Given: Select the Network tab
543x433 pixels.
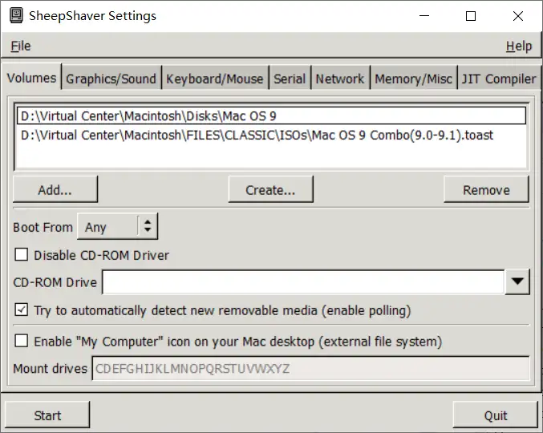Looking at the screenshot, I should point(340,79).
